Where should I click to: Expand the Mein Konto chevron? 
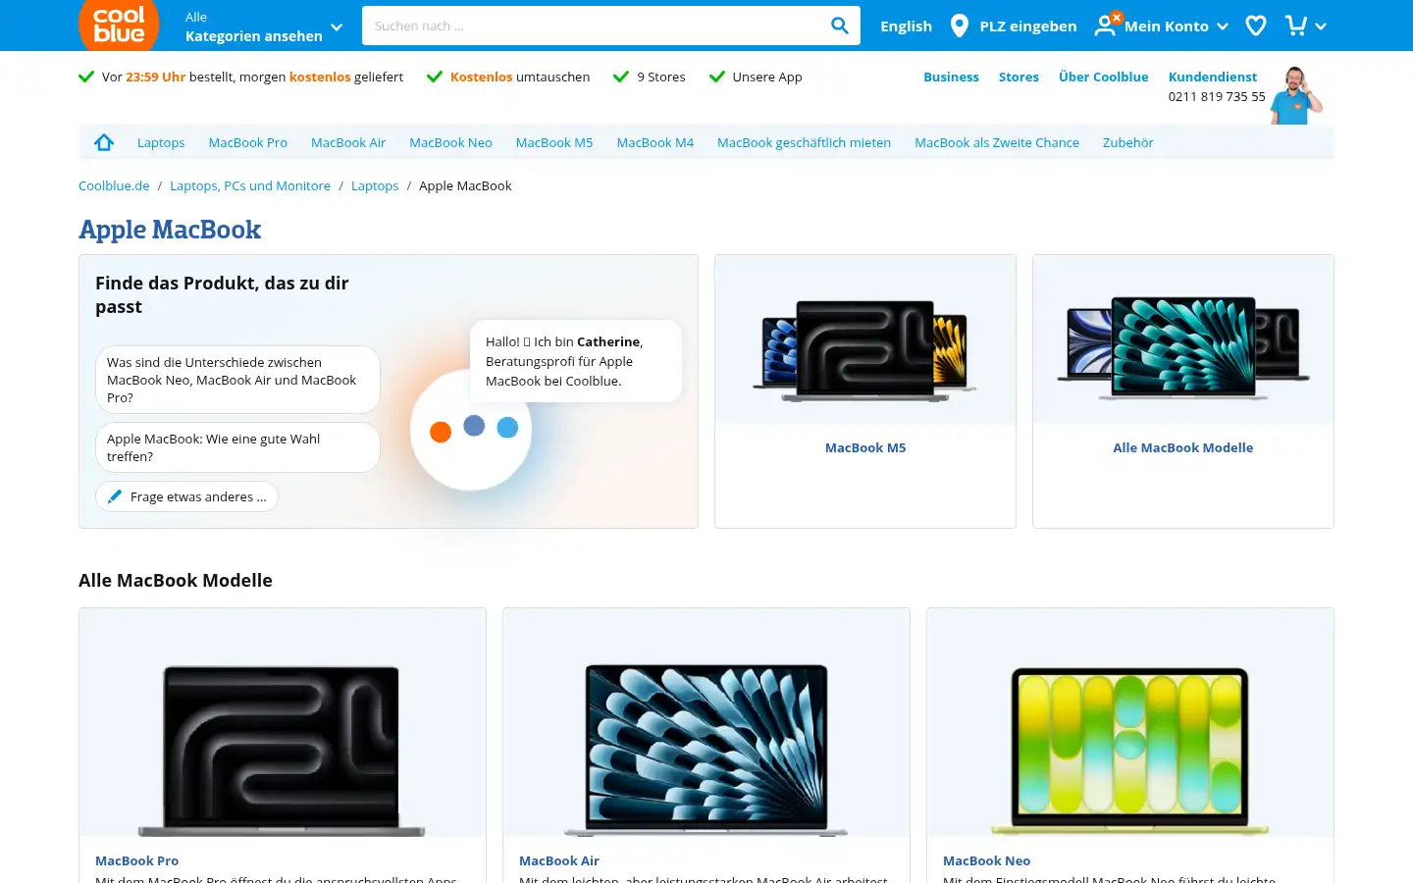pyautogui.click(x=1223, y=26)
